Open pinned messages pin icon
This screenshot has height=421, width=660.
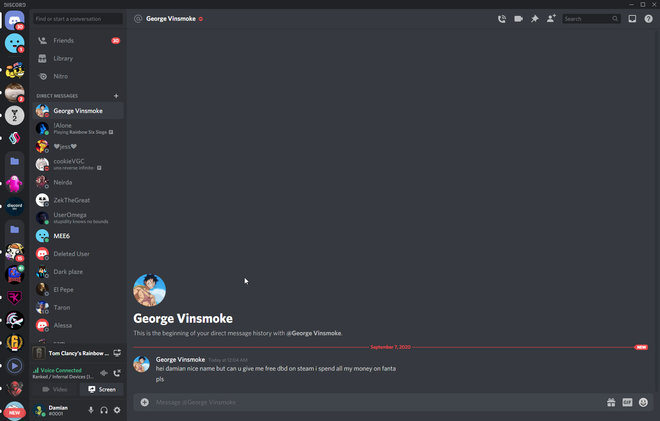click(535, 19)
